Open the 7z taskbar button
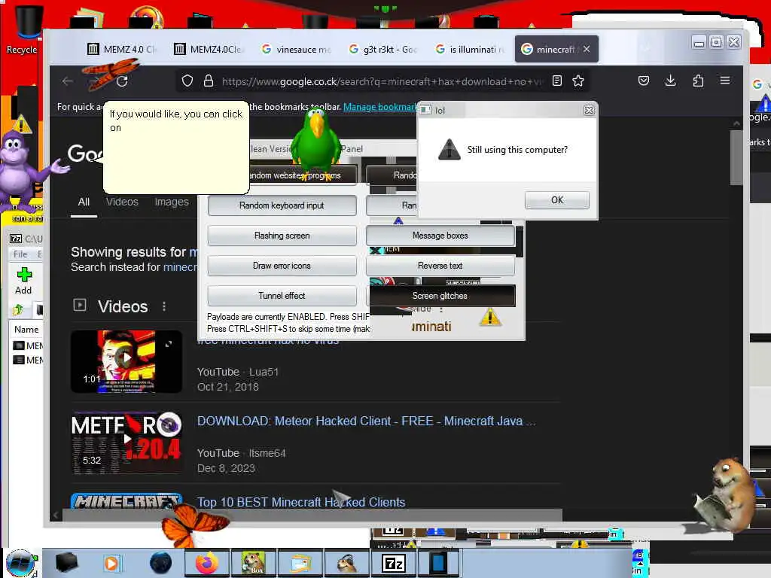Image resolution: width=771 pixels, height=578 pixels. (x=393, y=563)
